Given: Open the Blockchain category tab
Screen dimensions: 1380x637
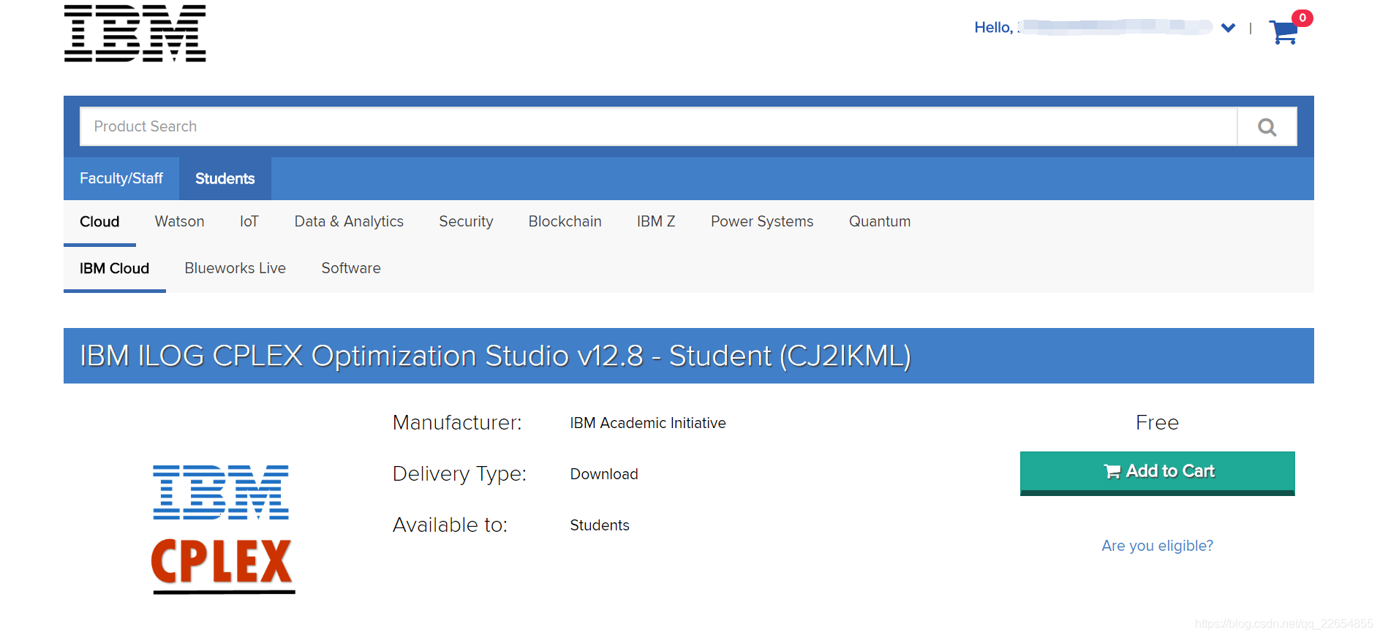Looking at the screenshot, I should pyautogui.click(x=565, y=221).
